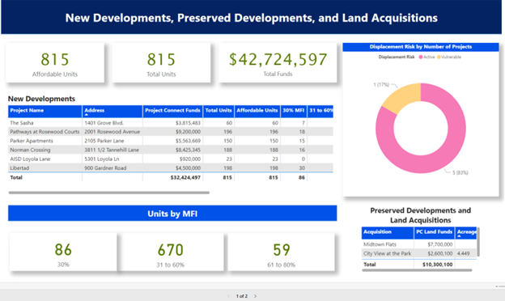The image size is (505, 301).
Task: Click address 900 Gardner Road
Action: pyautogui.click(x=105, y=167)
